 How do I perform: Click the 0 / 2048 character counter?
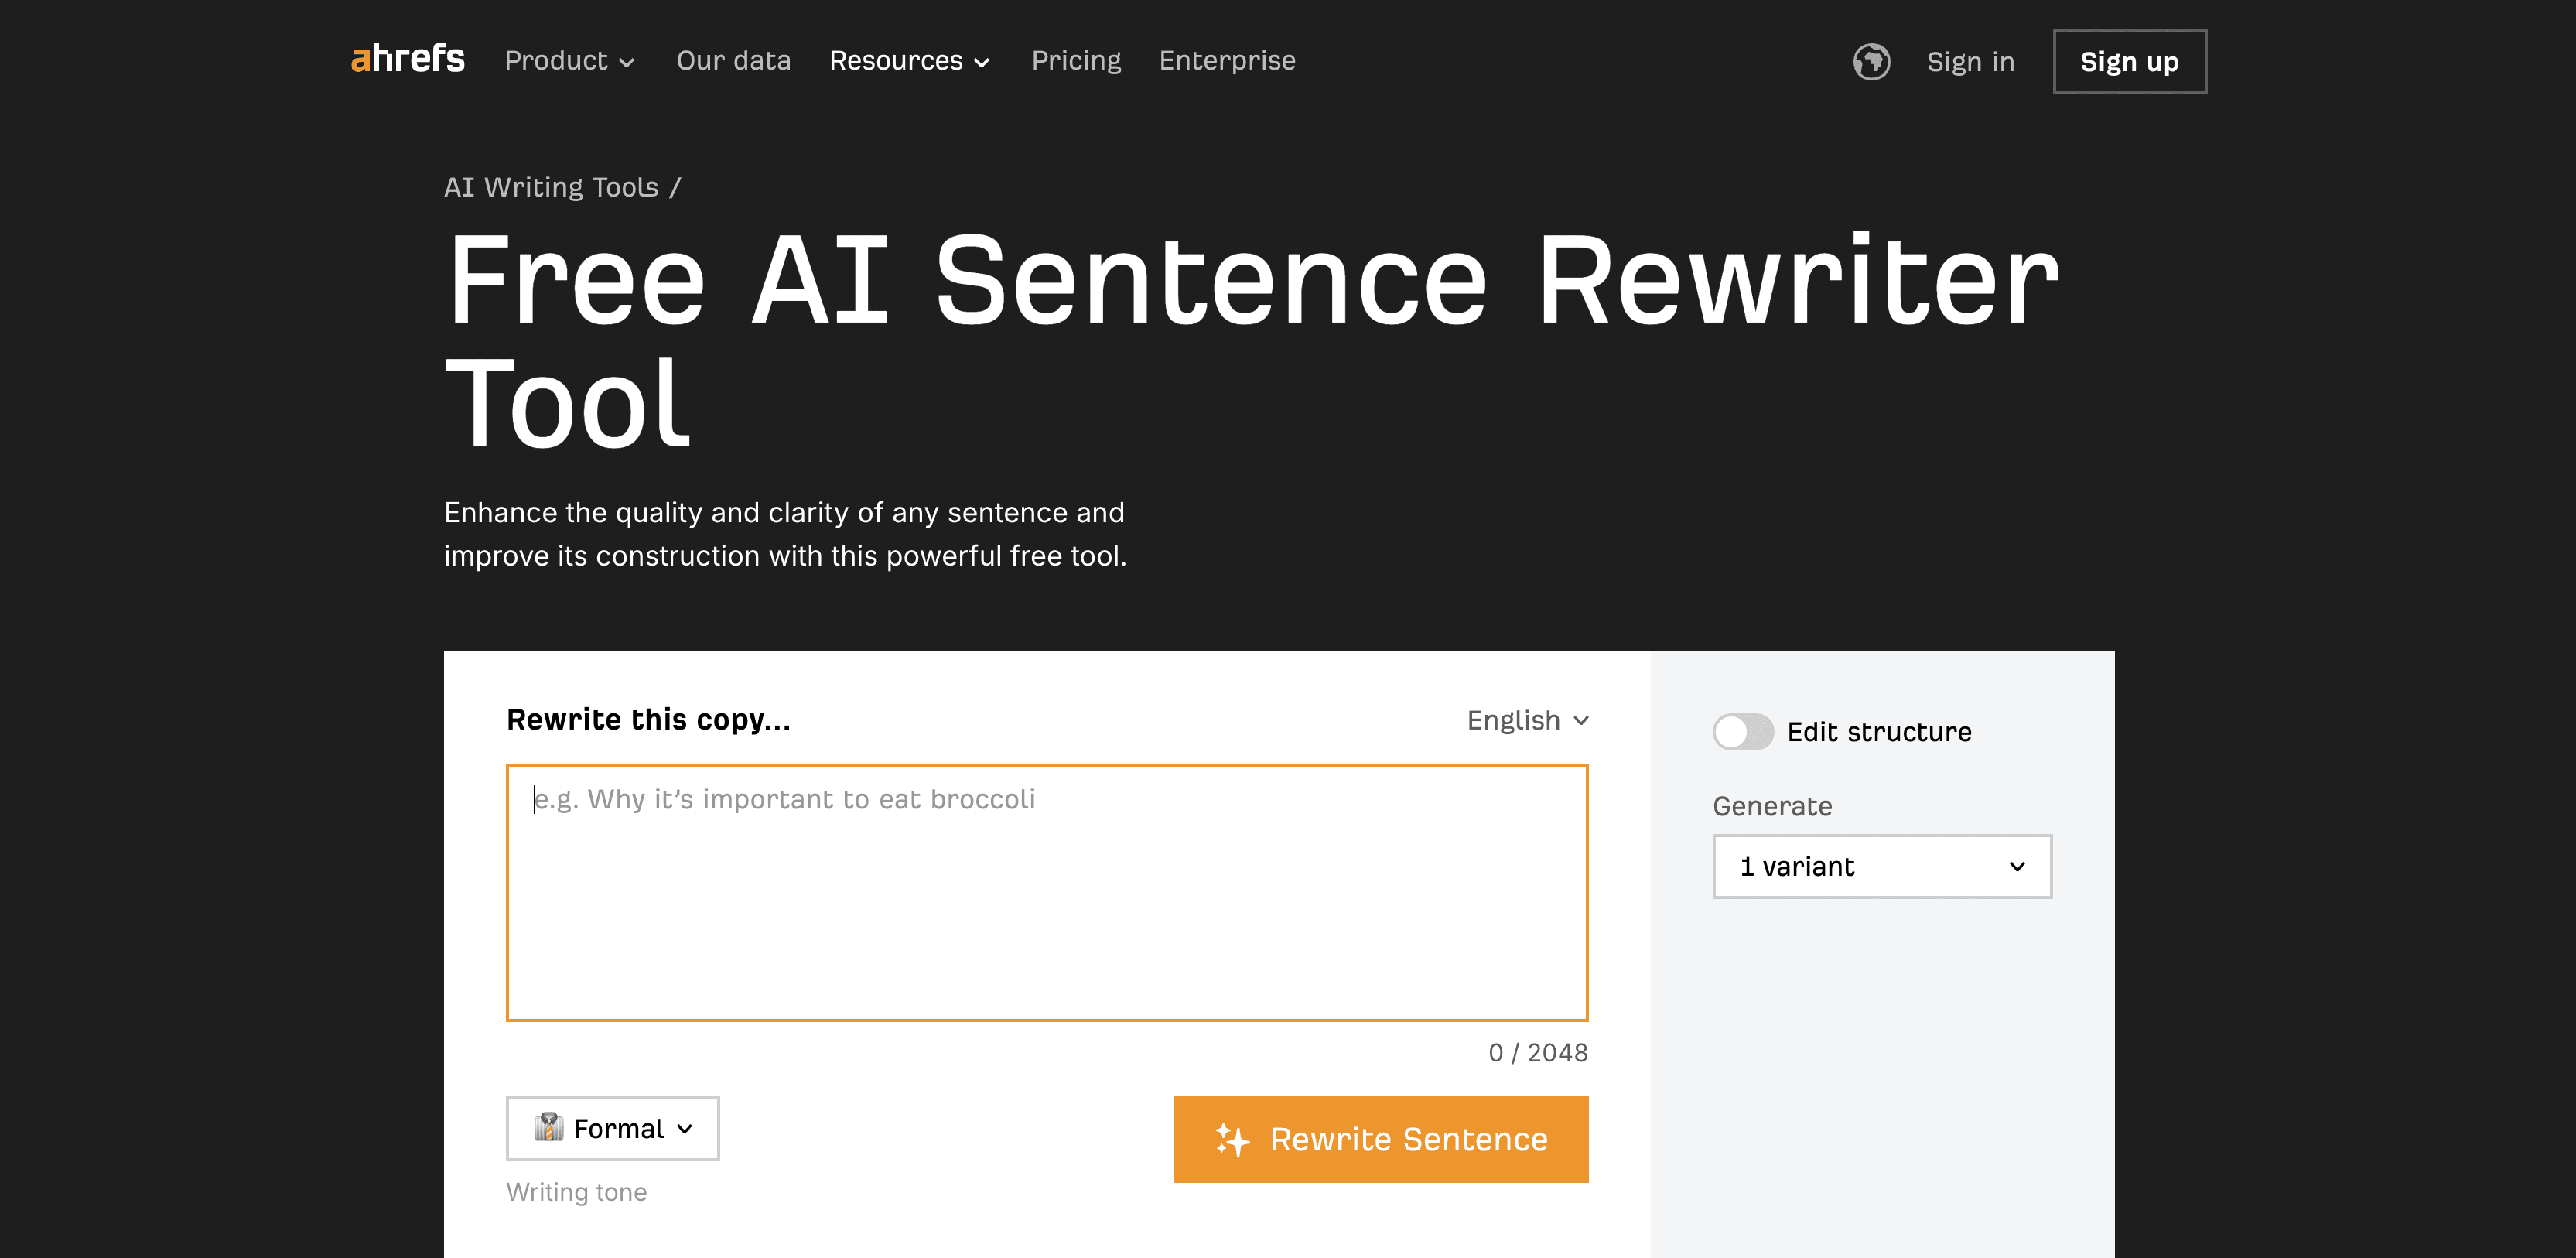click(x=1537, y=1052)
